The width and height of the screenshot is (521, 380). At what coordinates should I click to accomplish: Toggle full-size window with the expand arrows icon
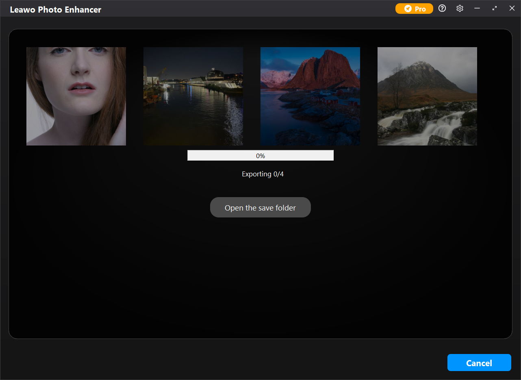pyautogui.click(x=495, y=9)
